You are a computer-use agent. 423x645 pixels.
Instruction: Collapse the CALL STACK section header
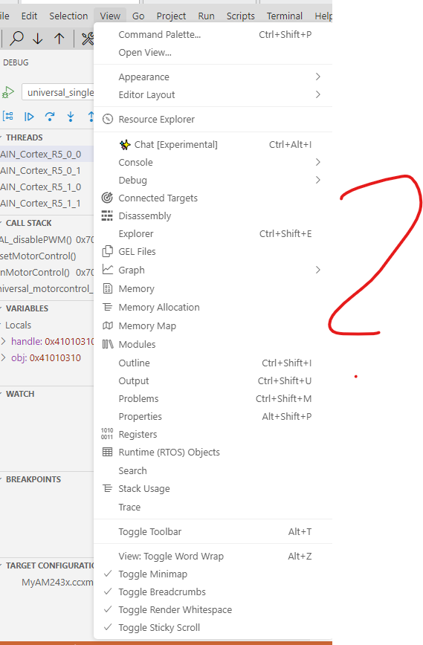click(29, 223)
